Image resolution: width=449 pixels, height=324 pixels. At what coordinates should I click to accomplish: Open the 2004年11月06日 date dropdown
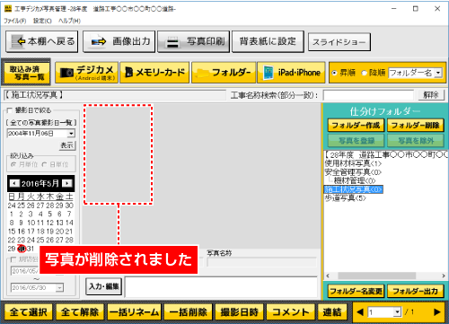pos(71,134)
